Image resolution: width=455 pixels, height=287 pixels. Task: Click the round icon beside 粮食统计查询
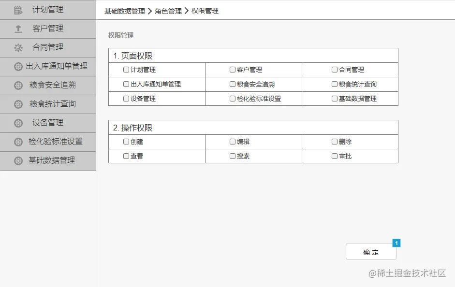(18, 104)
